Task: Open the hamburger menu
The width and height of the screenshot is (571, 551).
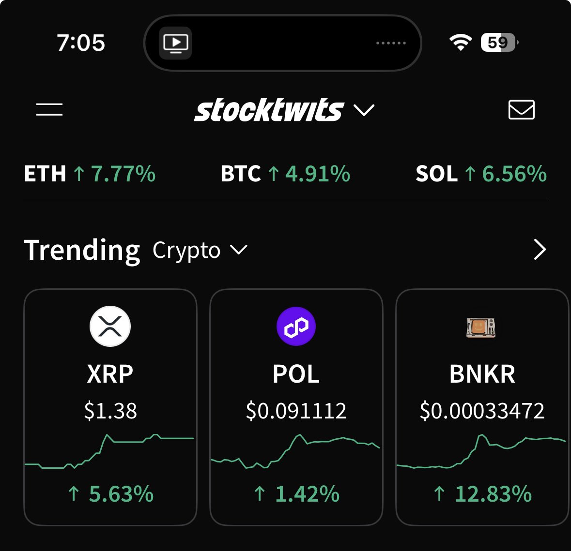Action: point(49,109)
